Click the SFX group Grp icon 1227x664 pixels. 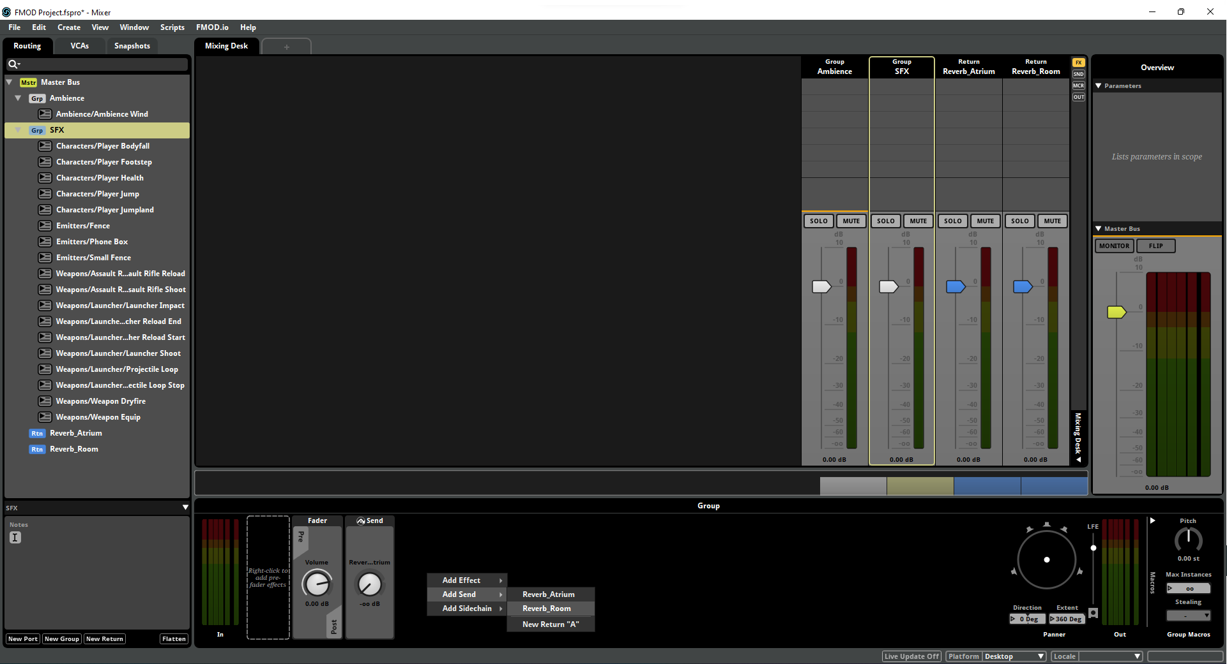(37, 130)
